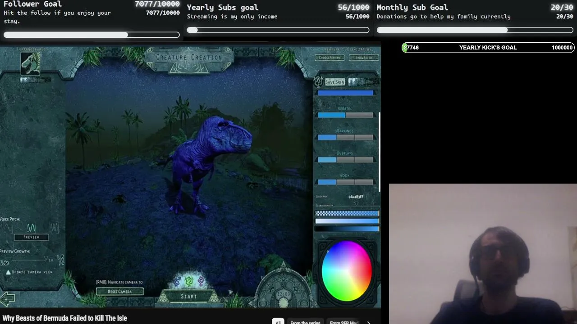Click the Yearly Subs goal heading text
Screen dimensions: 577x324
[x=223, y=7]
